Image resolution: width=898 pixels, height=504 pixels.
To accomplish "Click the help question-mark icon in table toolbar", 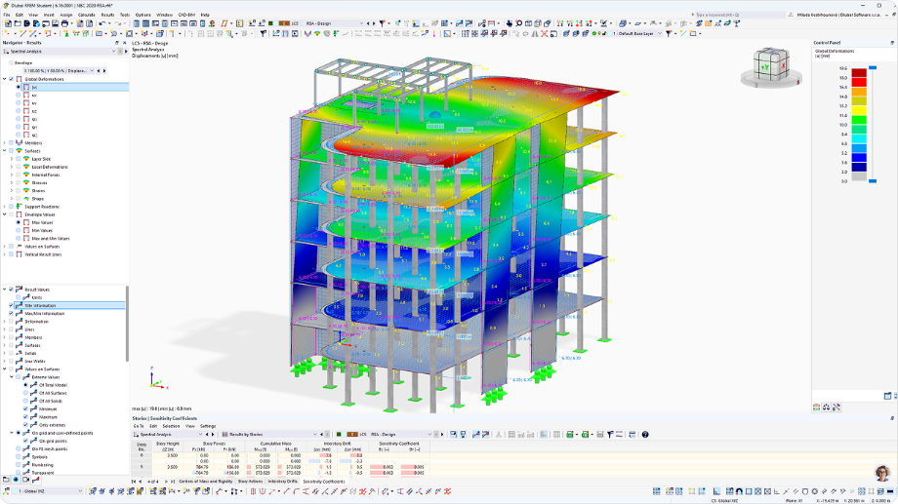I will pyautogui.click(x=645, y=435).
